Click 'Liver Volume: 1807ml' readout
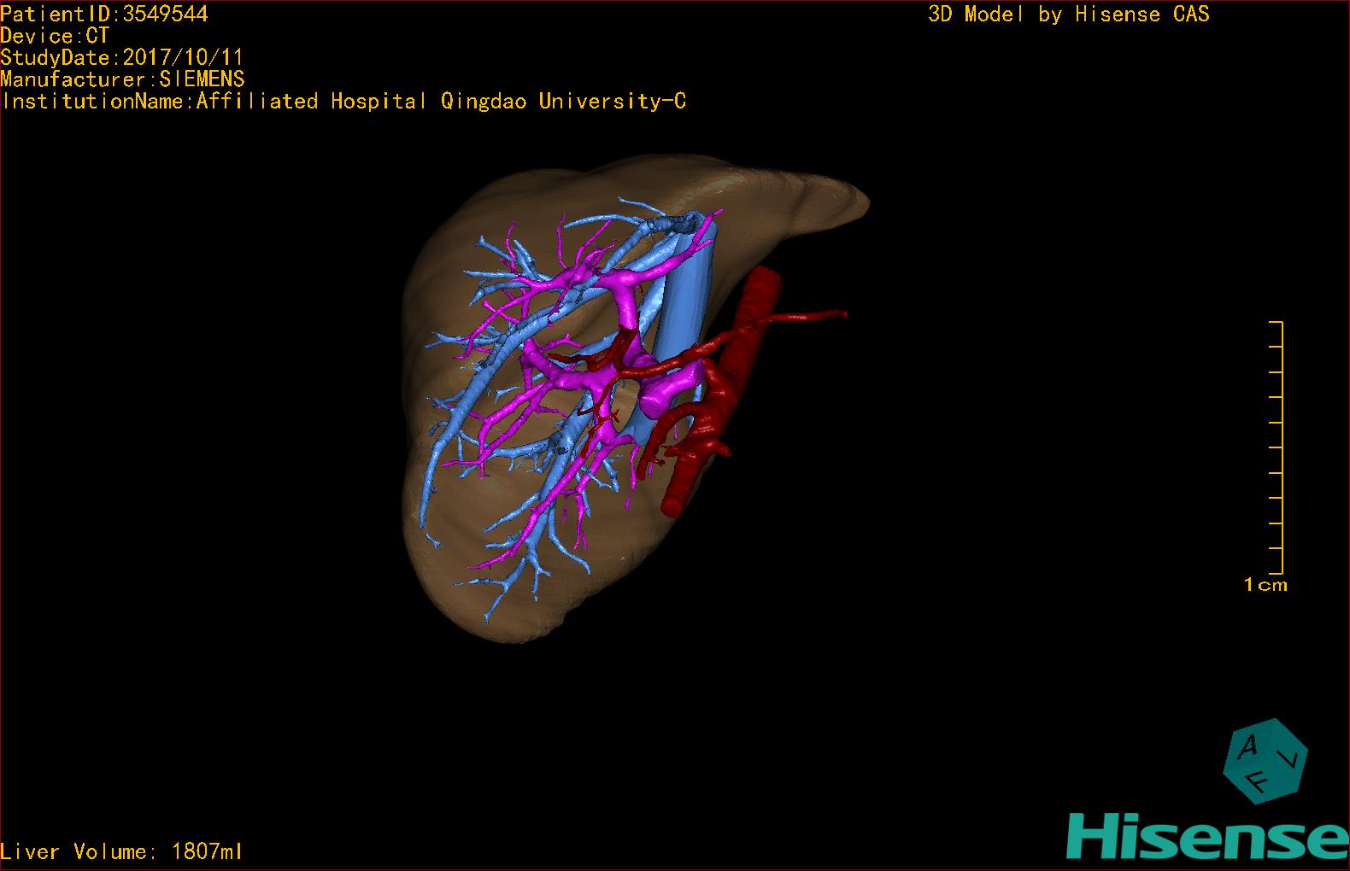This screenshot has height=871, width=1350. coord(121,851)
